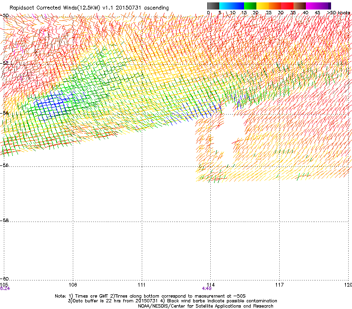
Task: Select the latitude label '-54'
Action: [x=5, y=113]
